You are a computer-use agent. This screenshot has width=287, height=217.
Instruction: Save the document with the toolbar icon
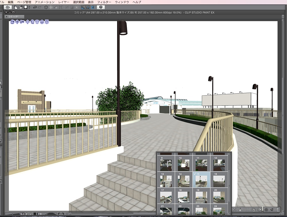click(26, 7)
